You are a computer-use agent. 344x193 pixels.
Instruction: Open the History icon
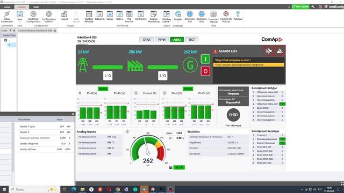pos(119,16)
